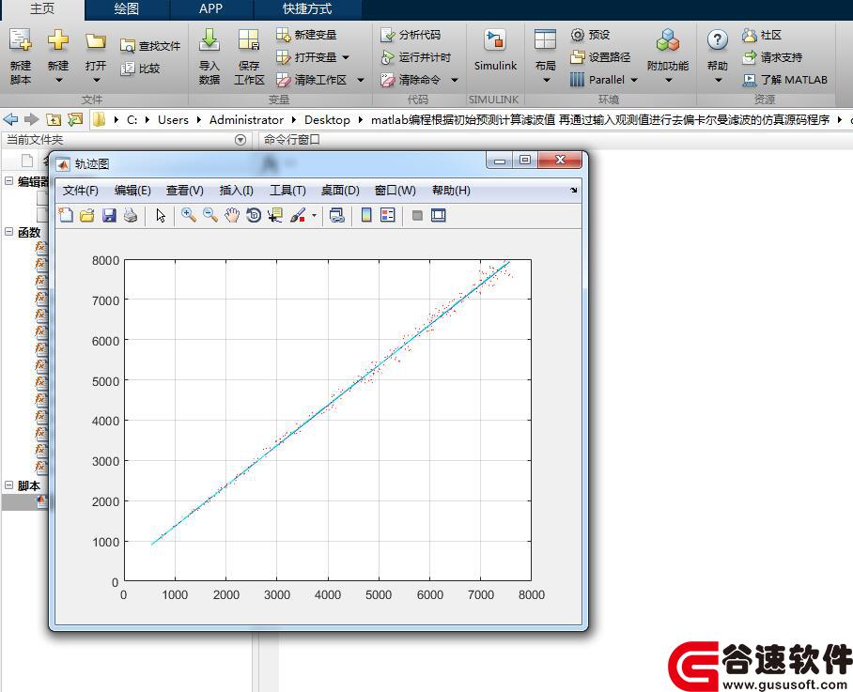The height and width of the screenshot is (692, 853).
Task: Open figure View (查看) menu
Action: pyautogui.click(x=185, y=191)
